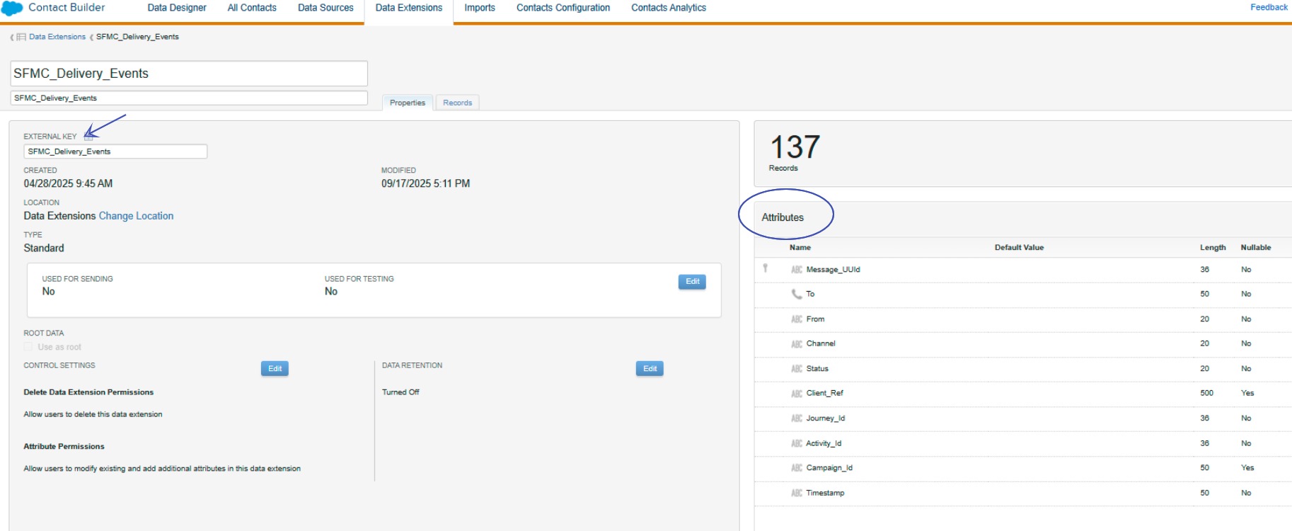Click the text type icon for Status
Viewport: 1292px width, 531px height.
797,369
